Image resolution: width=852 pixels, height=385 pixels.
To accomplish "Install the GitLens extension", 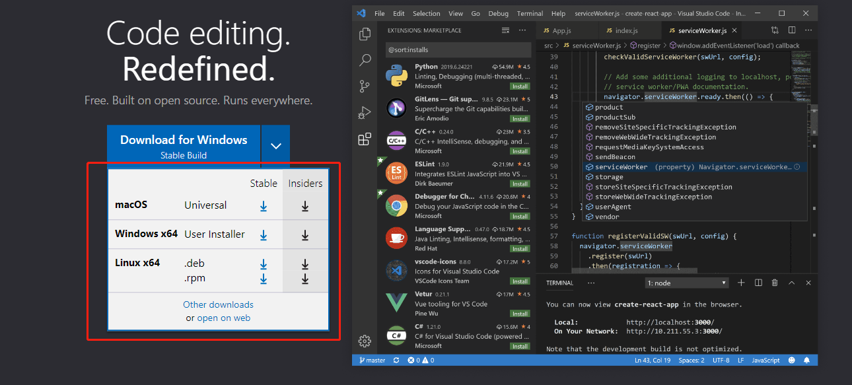I will [520, 119].
